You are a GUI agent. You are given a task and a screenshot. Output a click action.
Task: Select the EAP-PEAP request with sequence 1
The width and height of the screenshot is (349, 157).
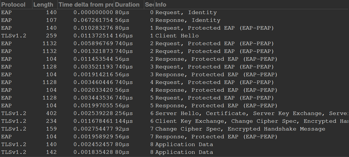(214, 28)
